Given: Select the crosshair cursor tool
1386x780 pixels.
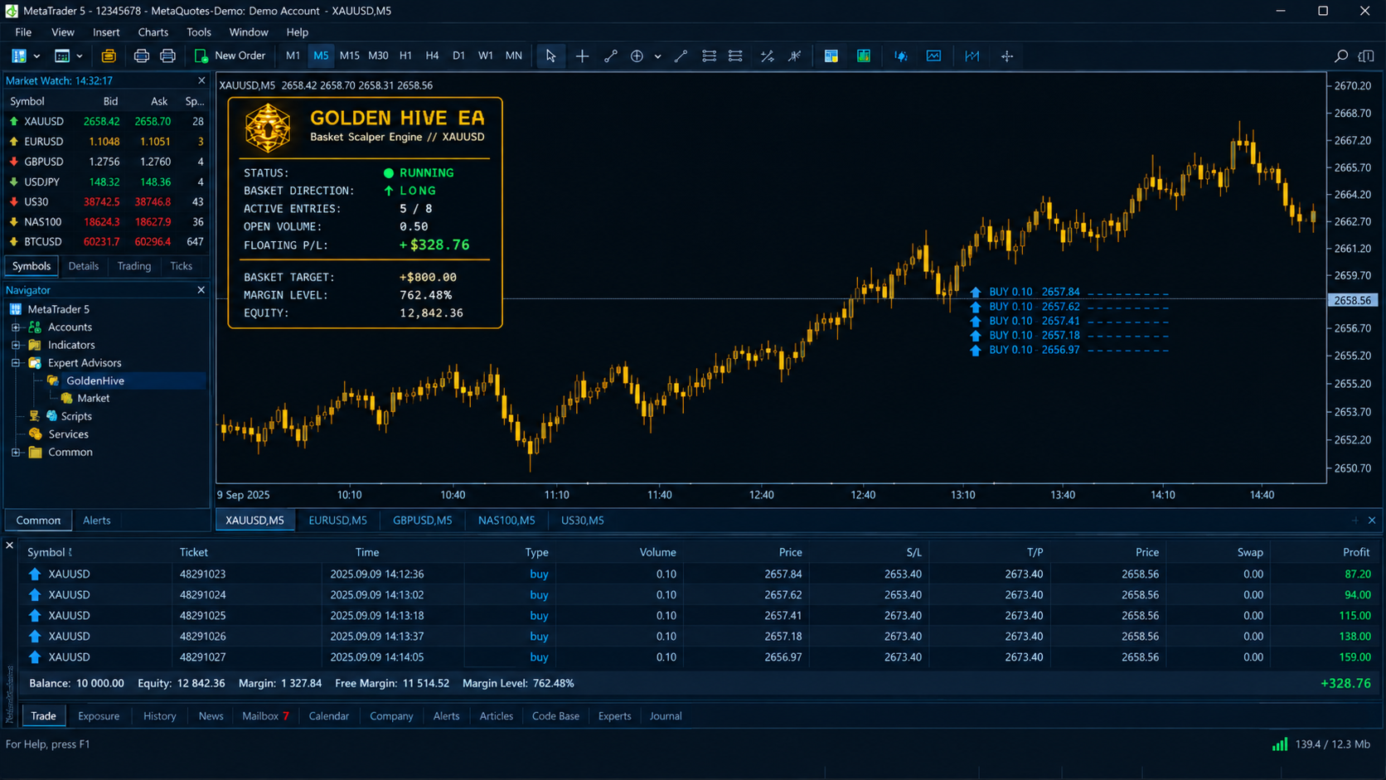Looking at the screenshot, I should point(582,56).
